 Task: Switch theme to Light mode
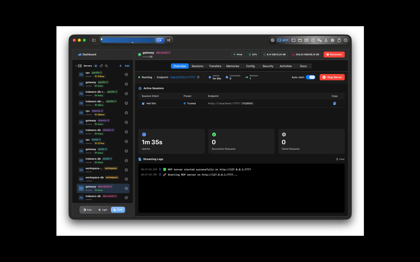(103, 210)
